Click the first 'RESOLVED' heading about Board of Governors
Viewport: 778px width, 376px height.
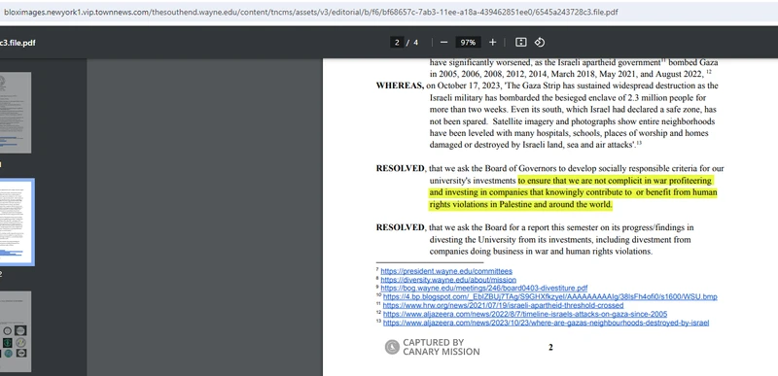point(400,168)
